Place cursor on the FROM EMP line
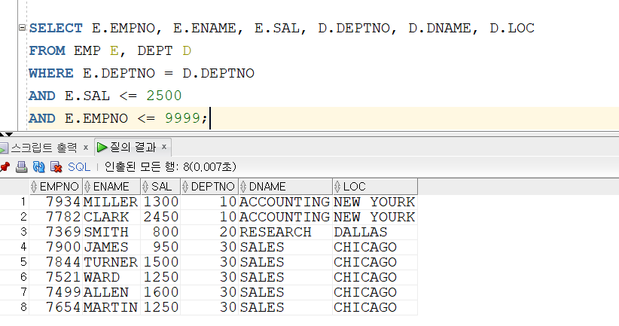This screenshot has height=326, width=619. coord(110,50)
